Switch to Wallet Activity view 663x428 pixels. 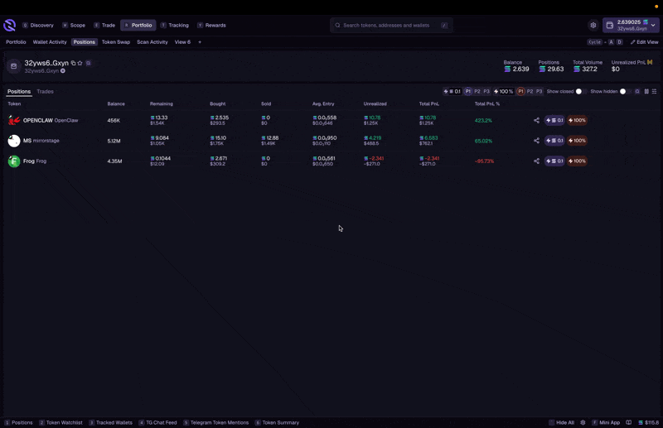click(x=50, y=42)
